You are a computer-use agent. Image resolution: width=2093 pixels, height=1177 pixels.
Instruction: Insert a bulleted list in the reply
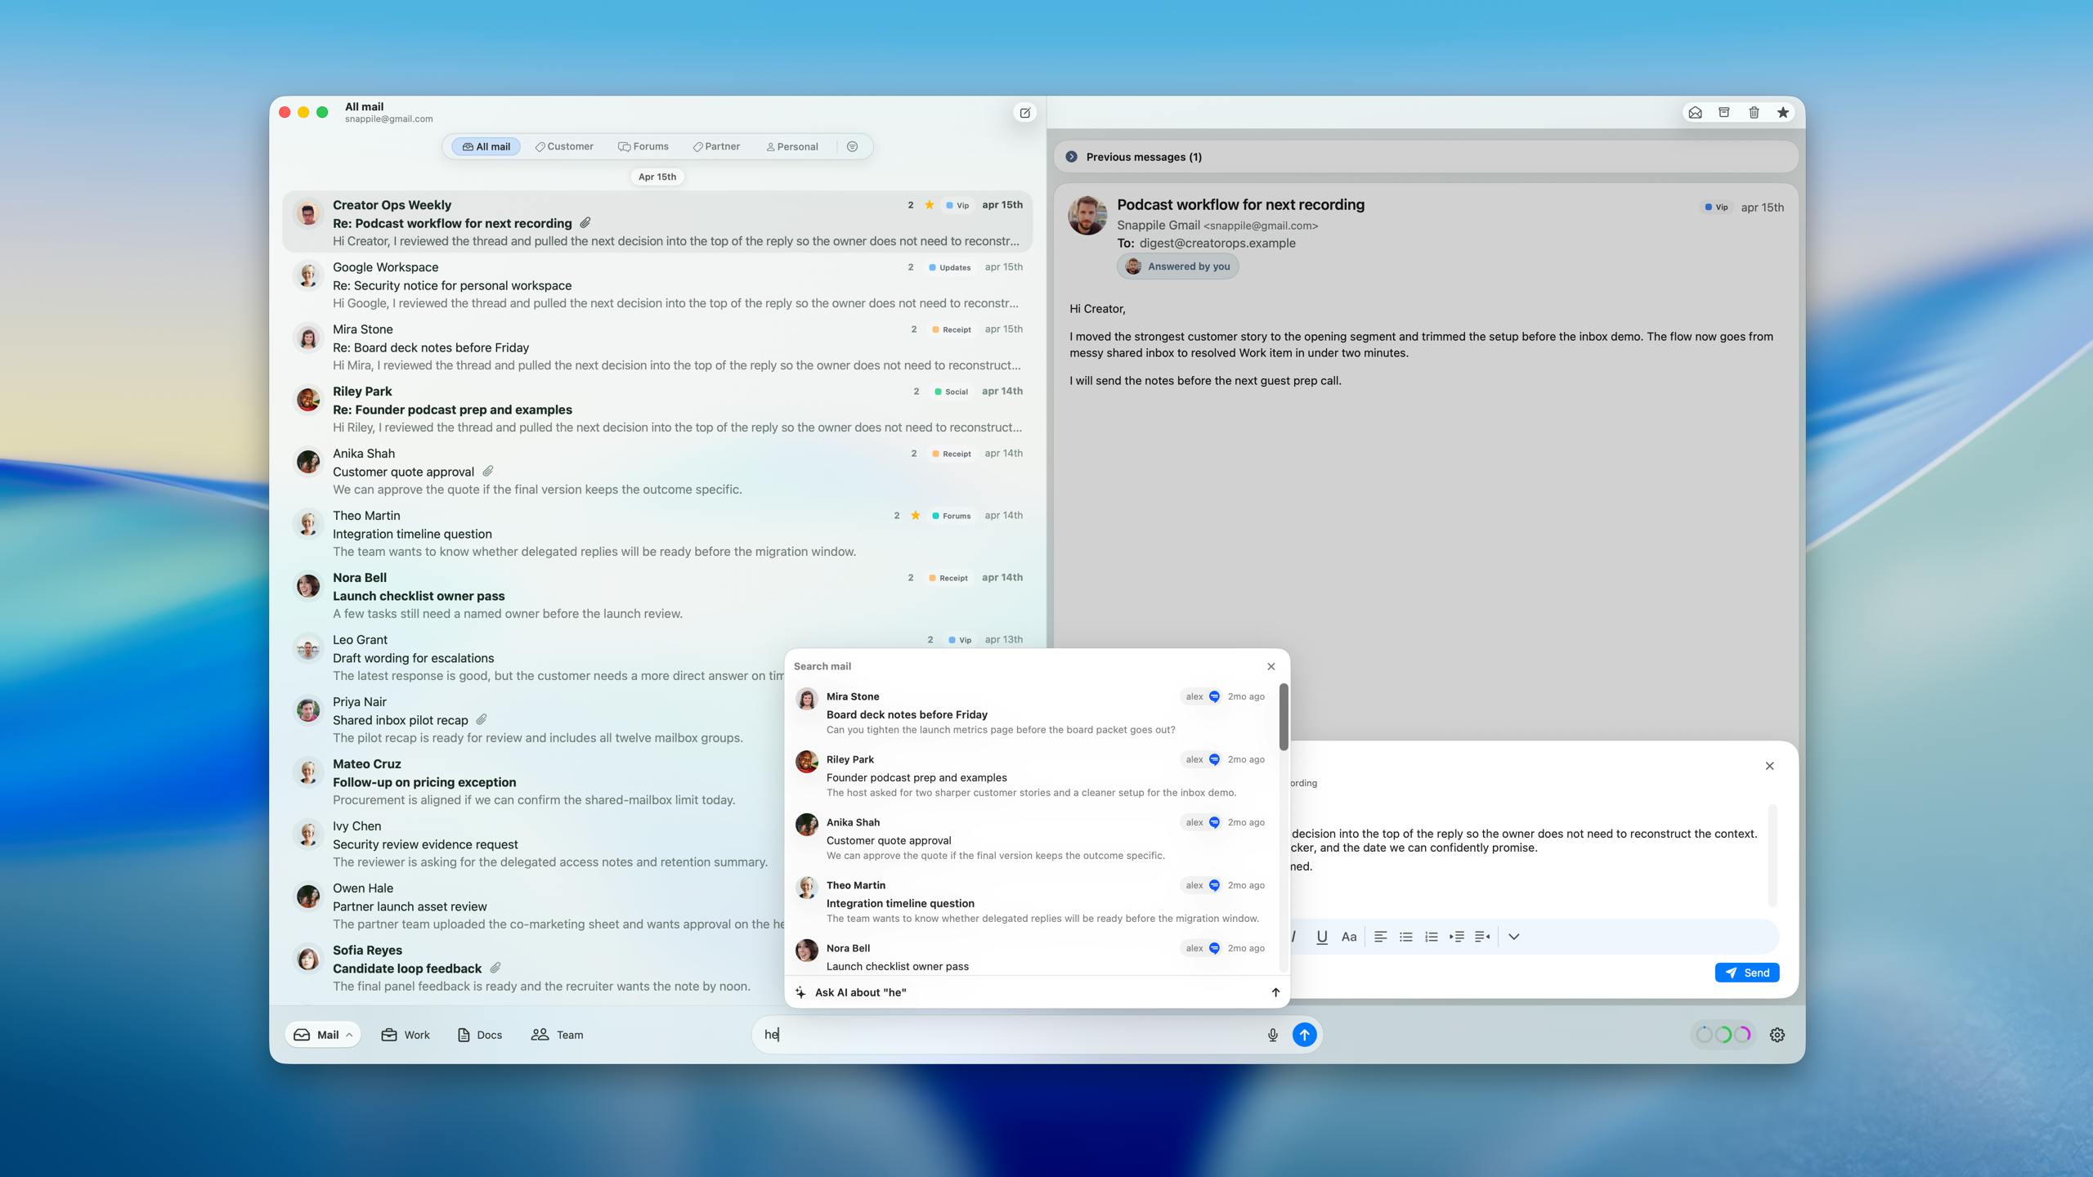[1405, 937]
